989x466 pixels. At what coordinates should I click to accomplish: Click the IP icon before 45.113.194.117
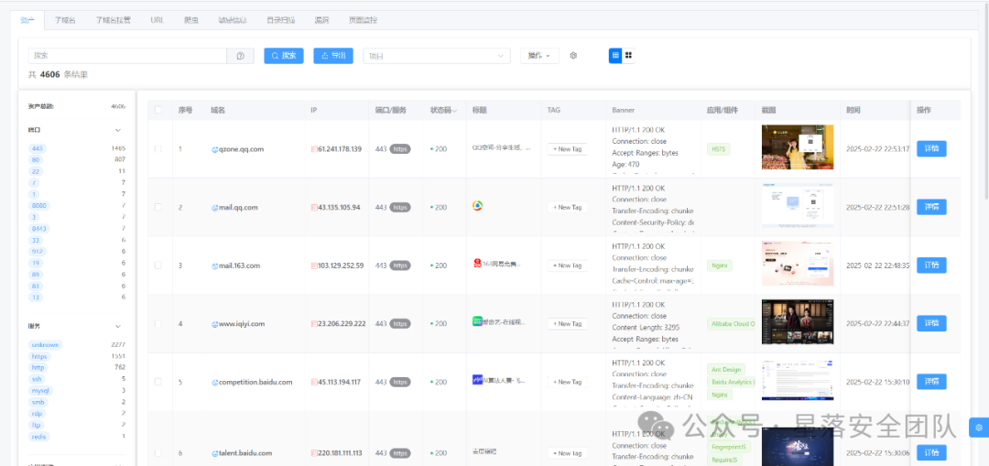point(314,382)
